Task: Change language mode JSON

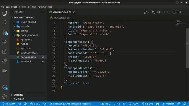Action: pos(134,104)
